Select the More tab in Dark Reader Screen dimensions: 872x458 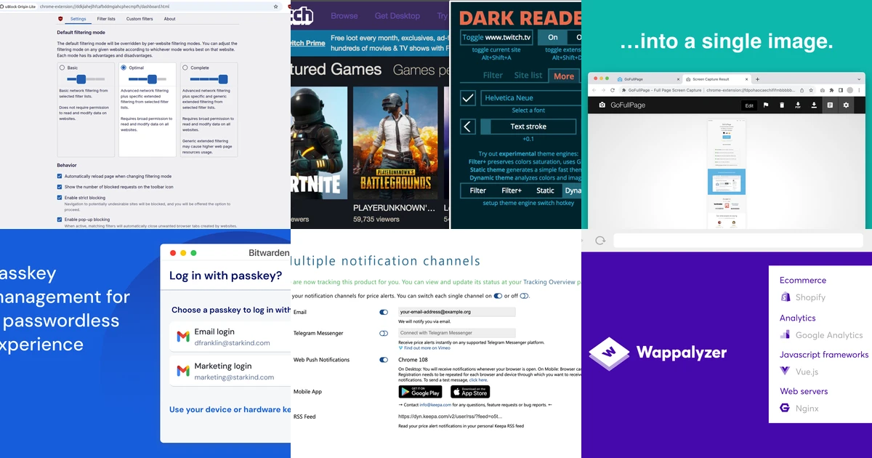(564, 76)
